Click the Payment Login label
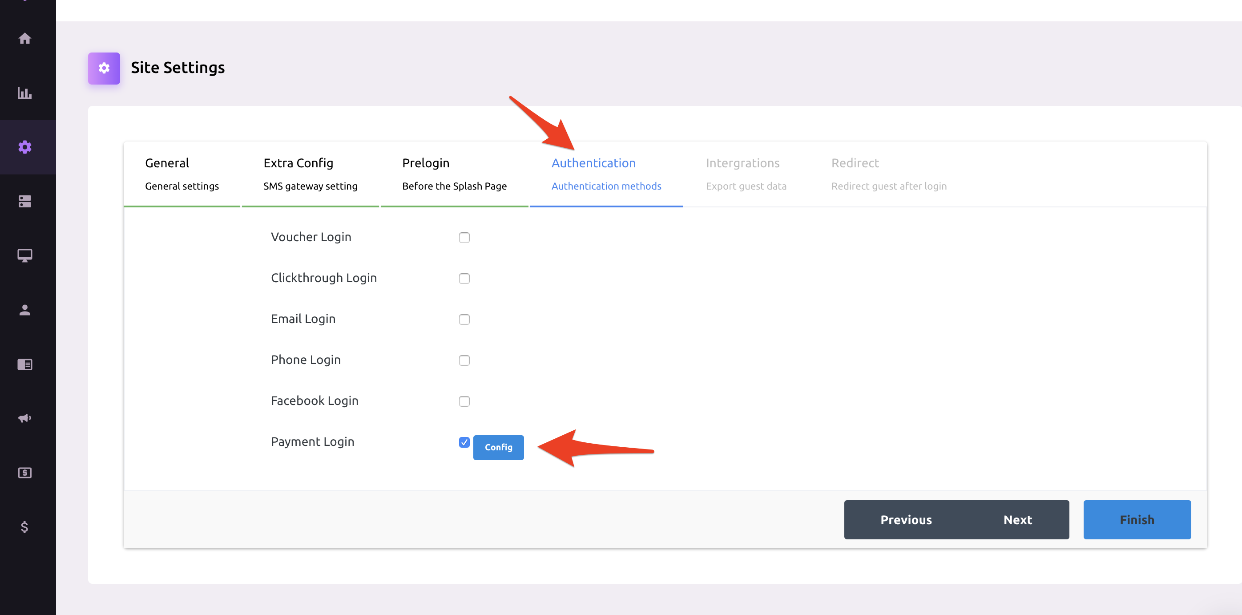The height and width of the screenshot is (615, 1242). point(312,442)
